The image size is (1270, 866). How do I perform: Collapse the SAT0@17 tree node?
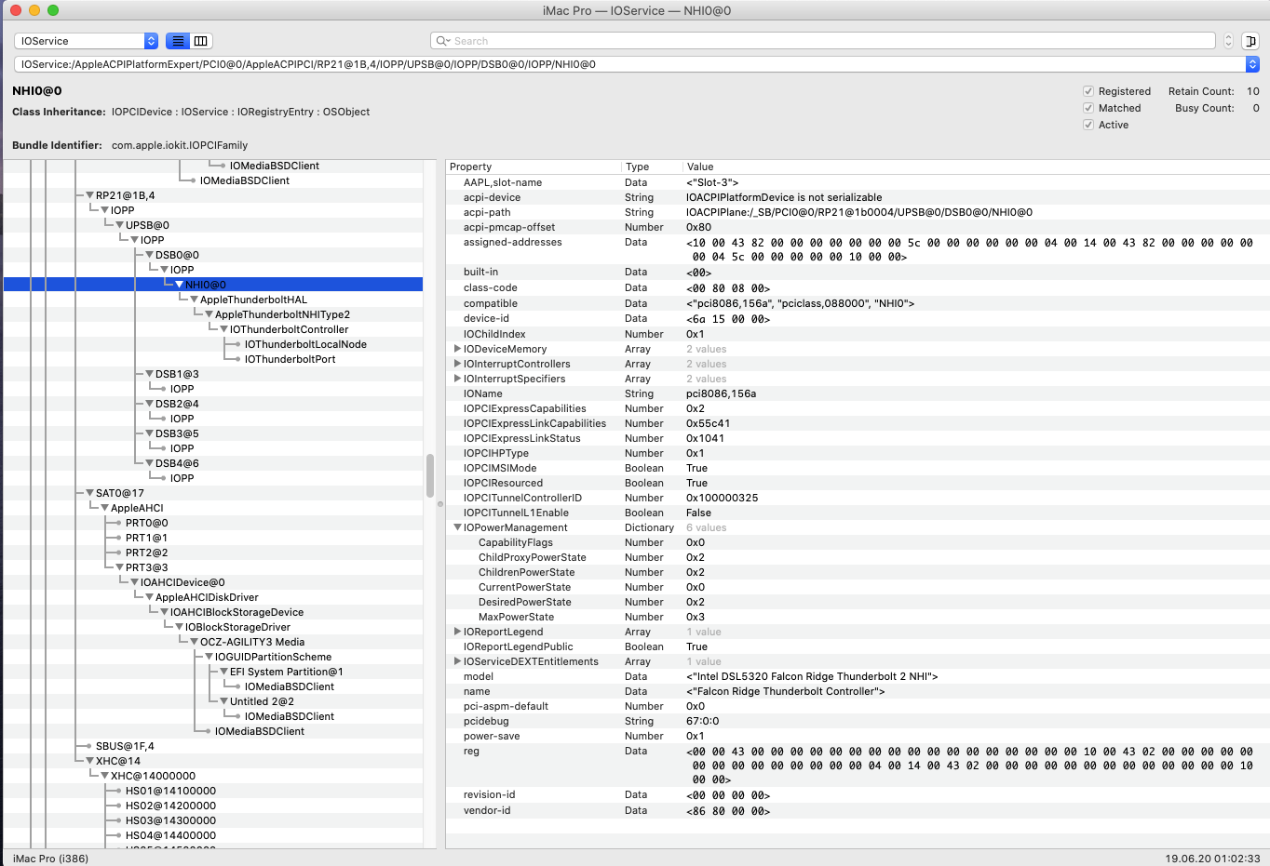(x=89, y=493)
